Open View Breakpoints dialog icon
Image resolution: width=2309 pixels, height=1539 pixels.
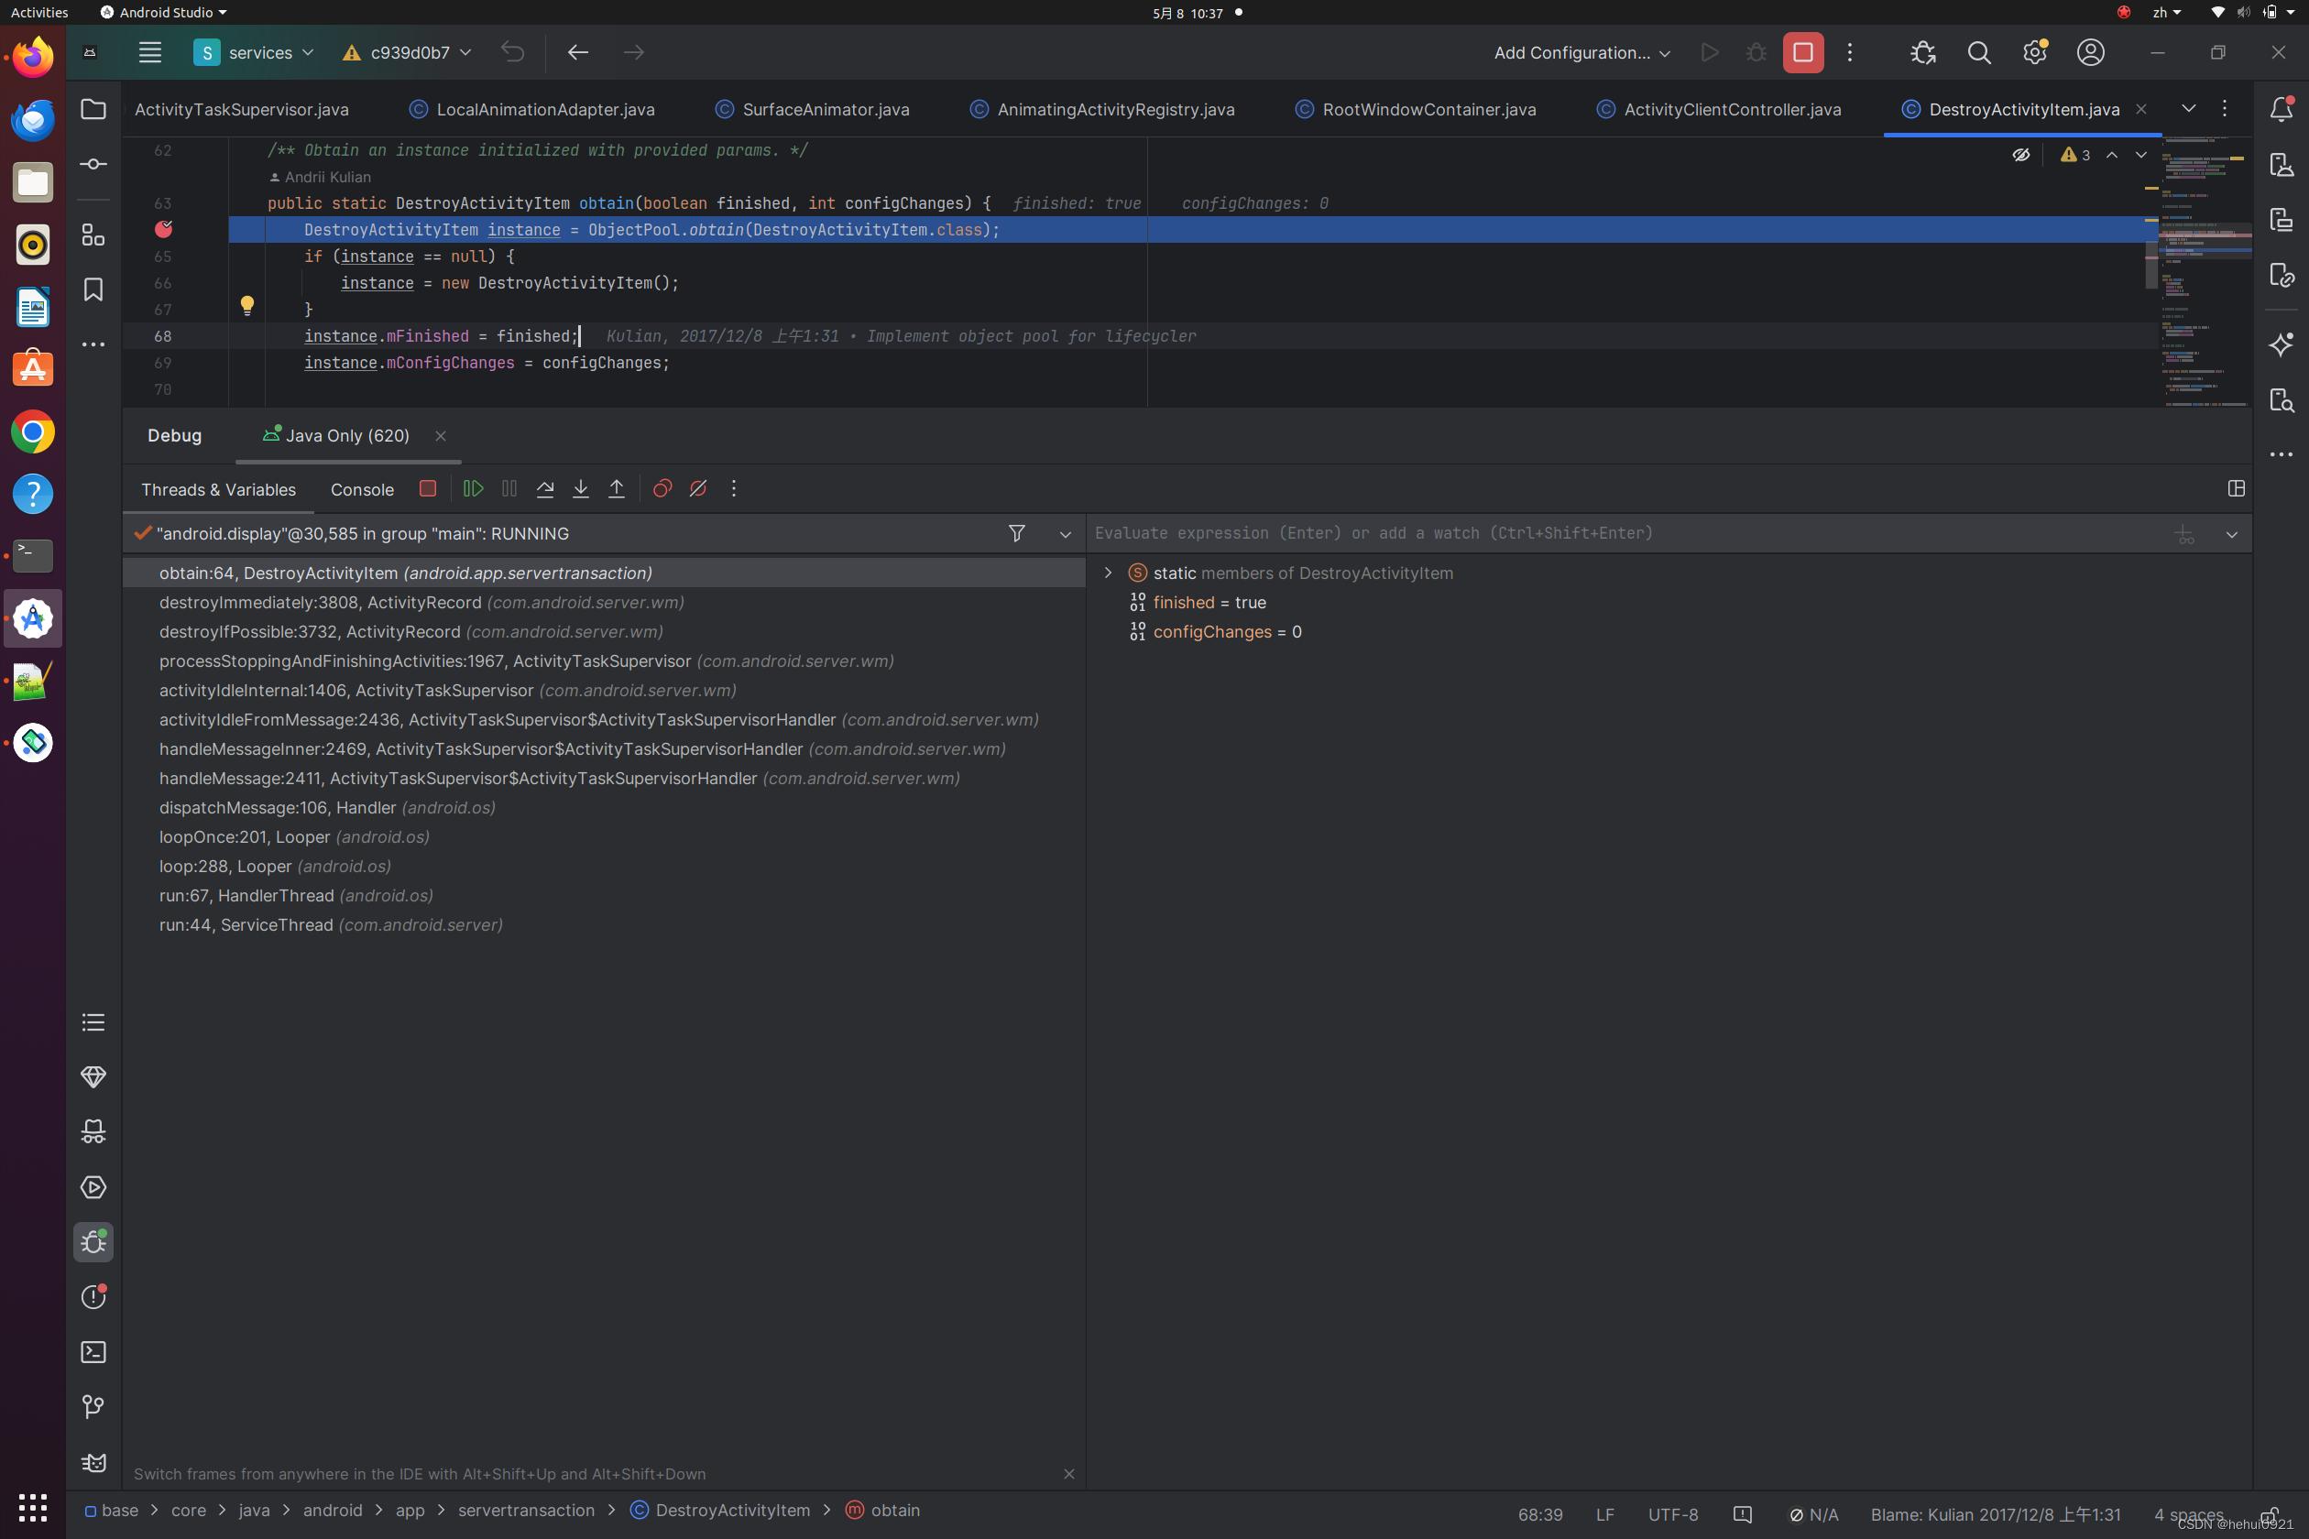point(662,489)
